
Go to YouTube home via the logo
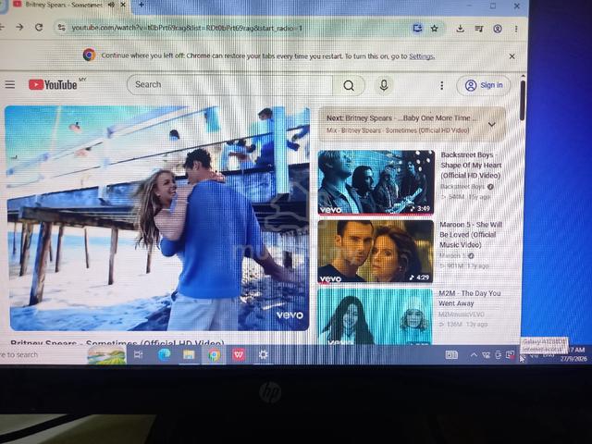(54, 84)
